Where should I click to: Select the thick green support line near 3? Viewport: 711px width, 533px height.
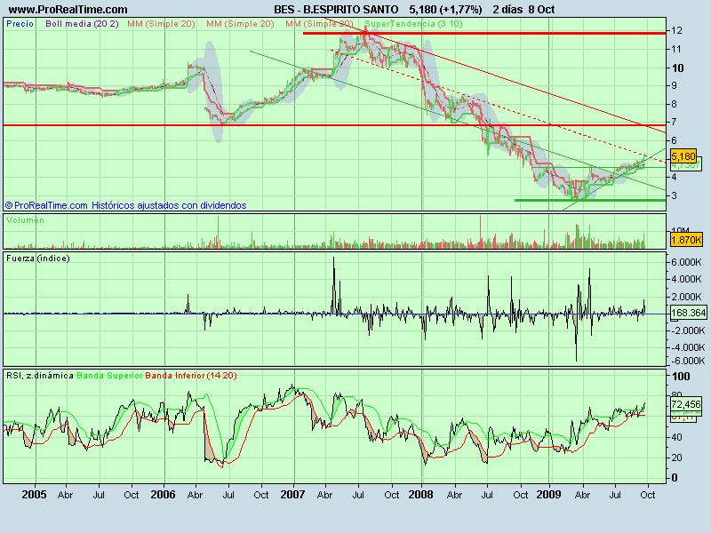point(590,200)
